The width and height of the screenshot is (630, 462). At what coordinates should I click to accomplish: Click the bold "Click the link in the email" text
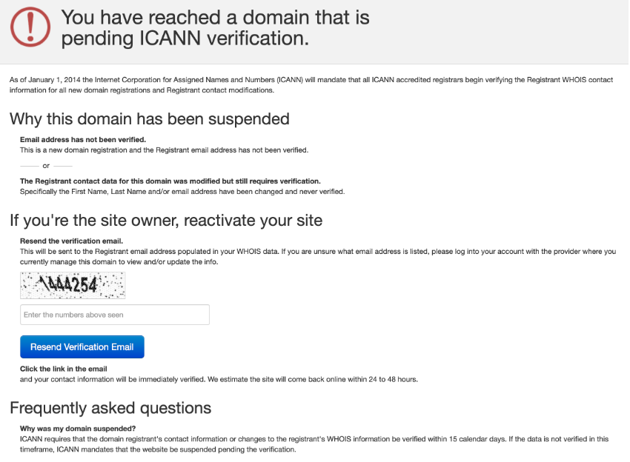click(64, 369)
